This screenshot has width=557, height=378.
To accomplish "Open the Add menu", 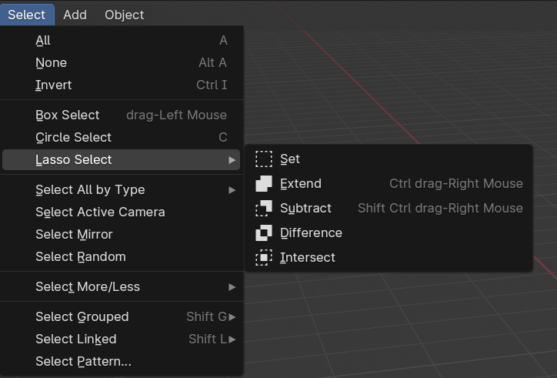I will [75, 15].
